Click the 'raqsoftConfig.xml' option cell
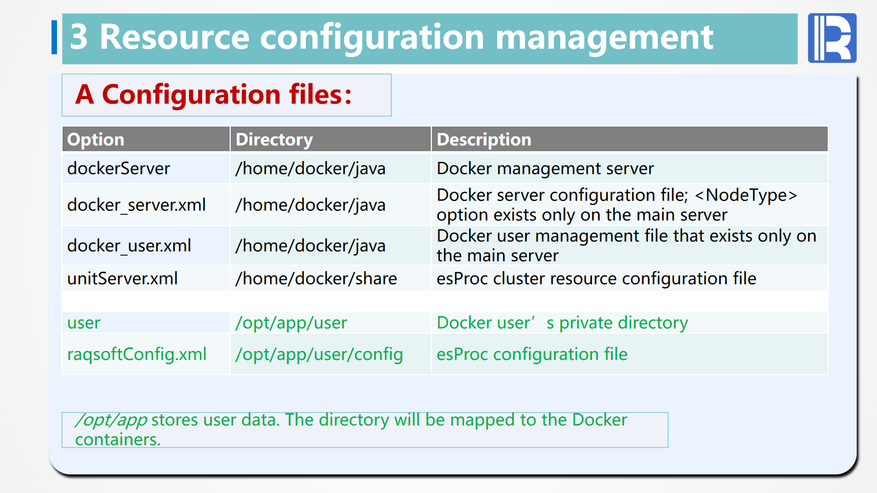 [137, 354]
